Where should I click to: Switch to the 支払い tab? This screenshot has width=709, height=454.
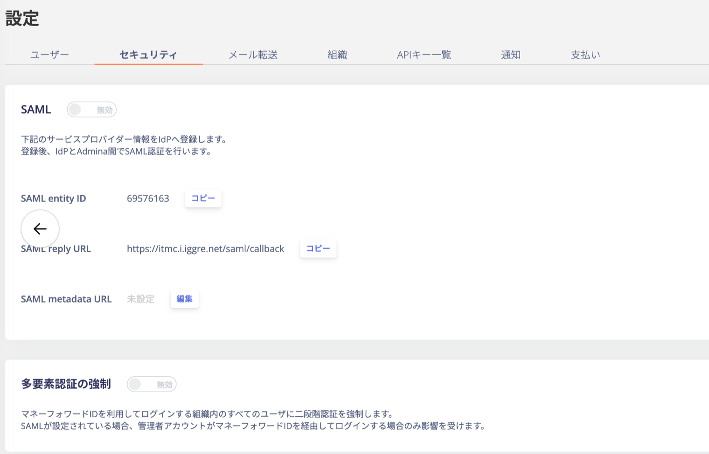point(585,55)
